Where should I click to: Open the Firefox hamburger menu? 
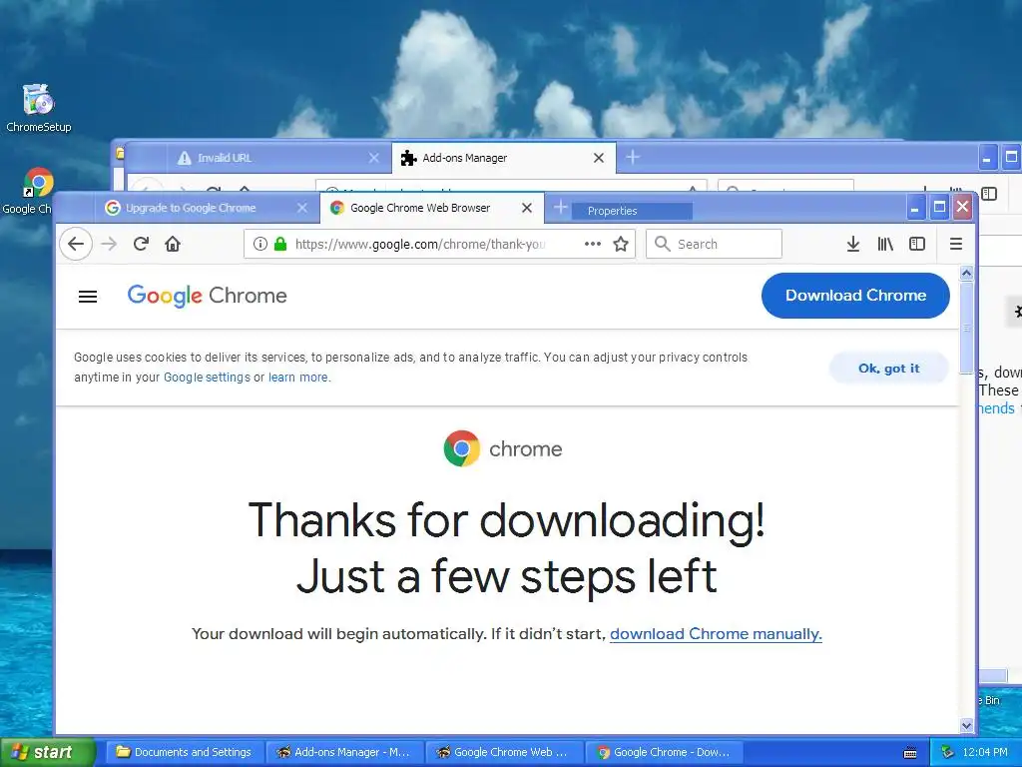point(955,244)
